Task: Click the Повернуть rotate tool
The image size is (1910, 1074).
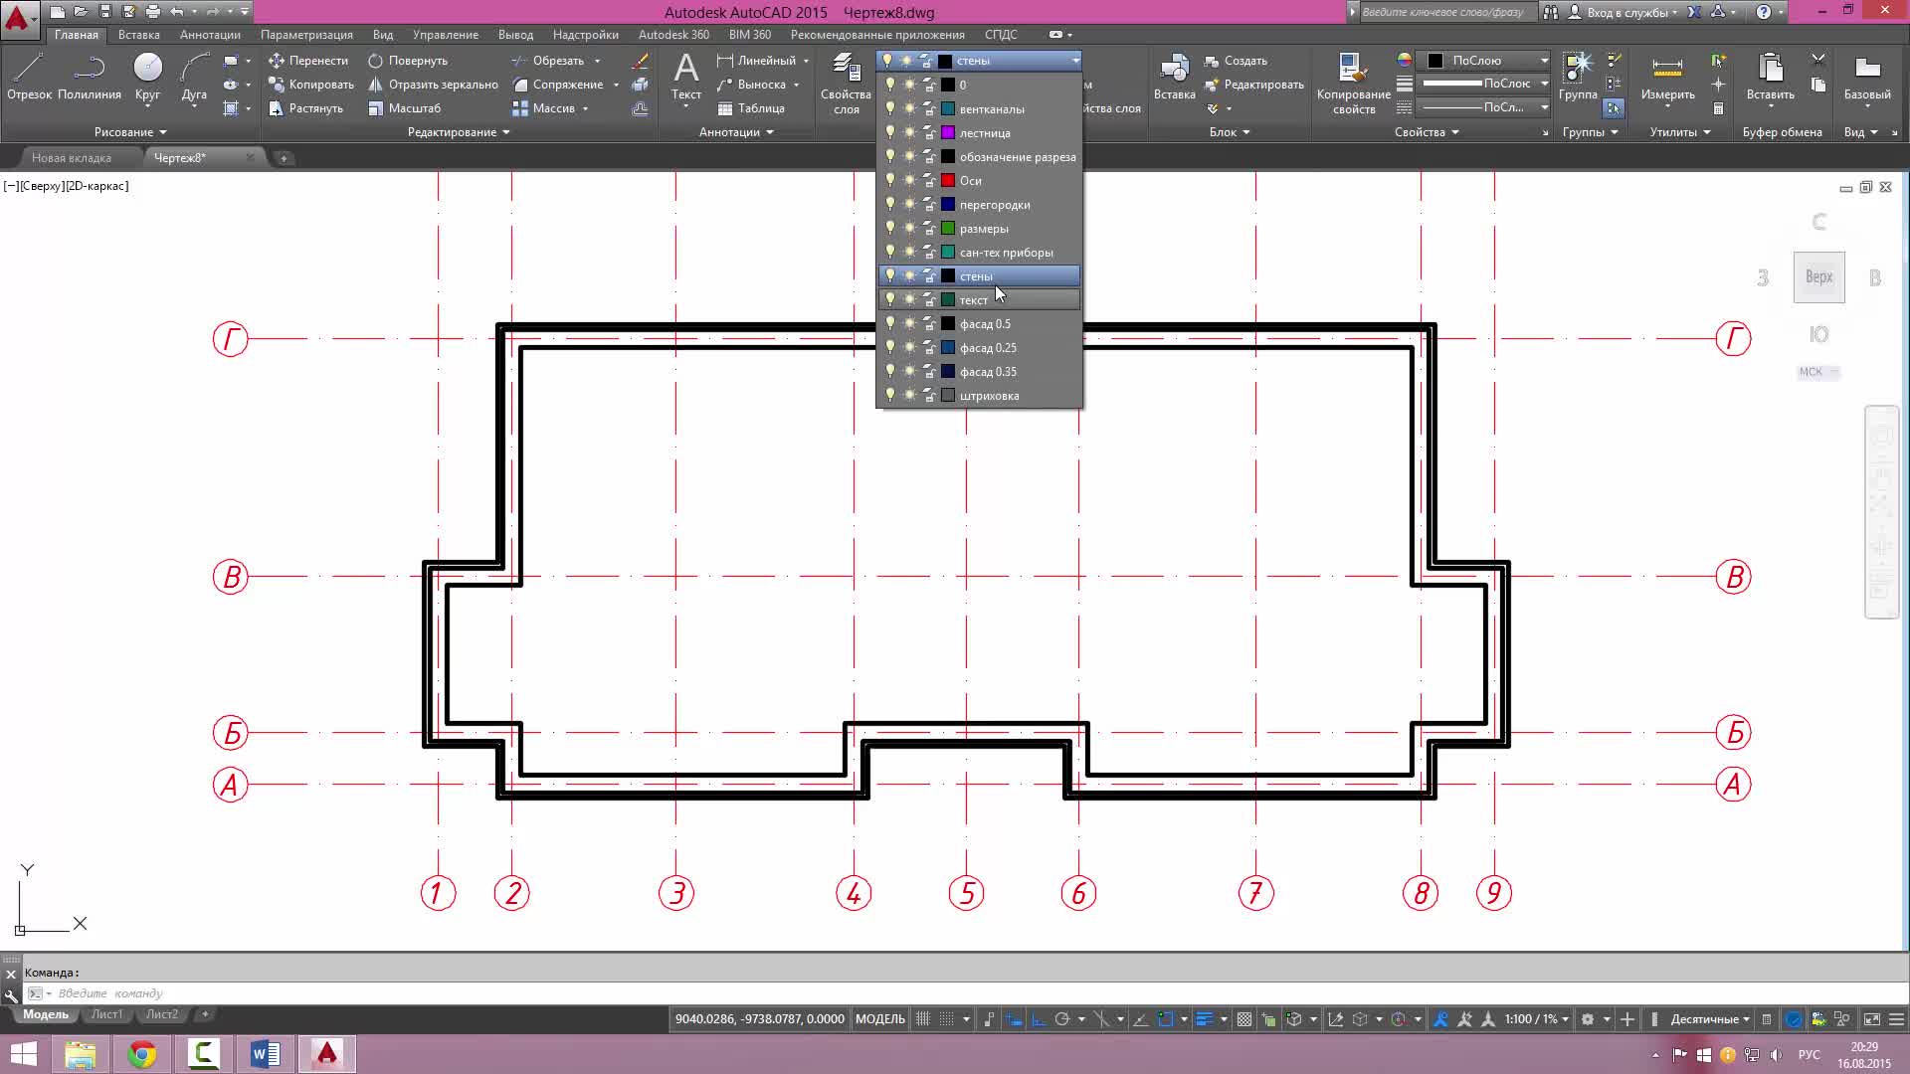Action: (x=408, y=61)
